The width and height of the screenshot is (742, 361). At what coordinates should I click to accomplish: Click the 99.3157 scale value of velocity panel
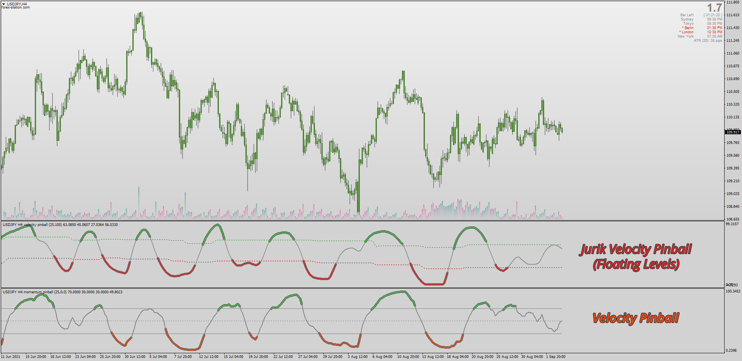tap(732, 224)
